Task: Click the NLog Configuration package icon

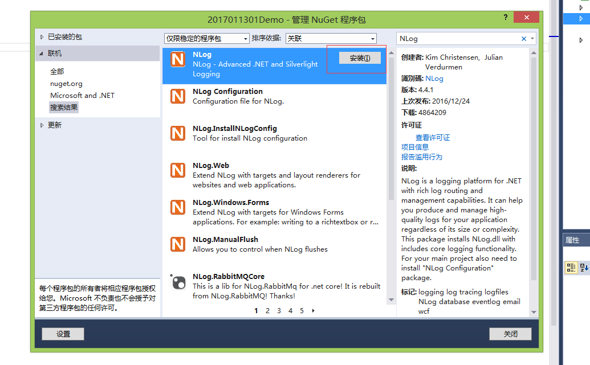Action: point(178,96)
